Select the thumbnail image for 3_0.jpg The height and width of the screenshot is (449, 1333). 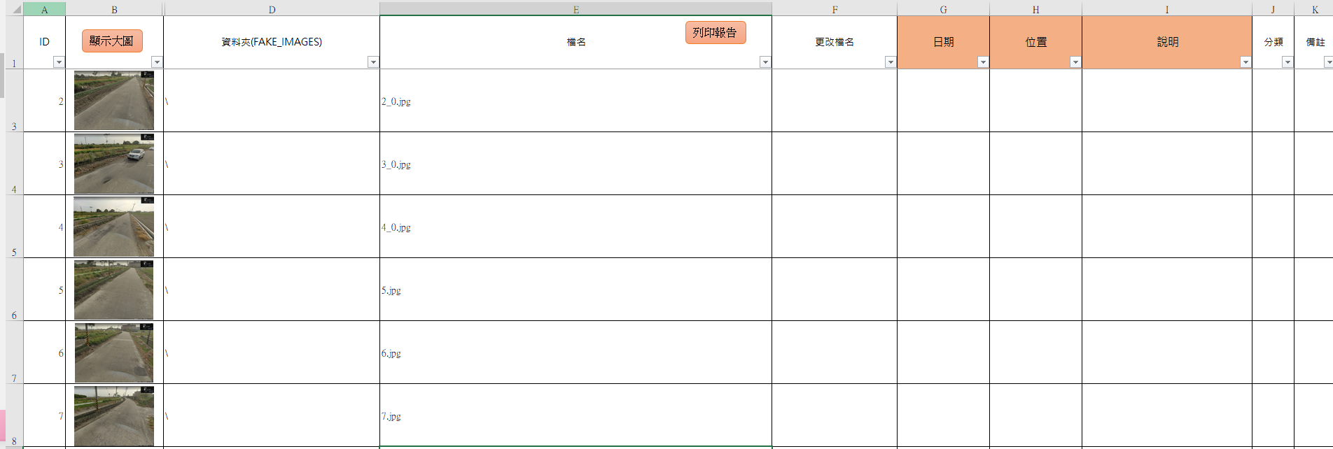pos(114,163)
